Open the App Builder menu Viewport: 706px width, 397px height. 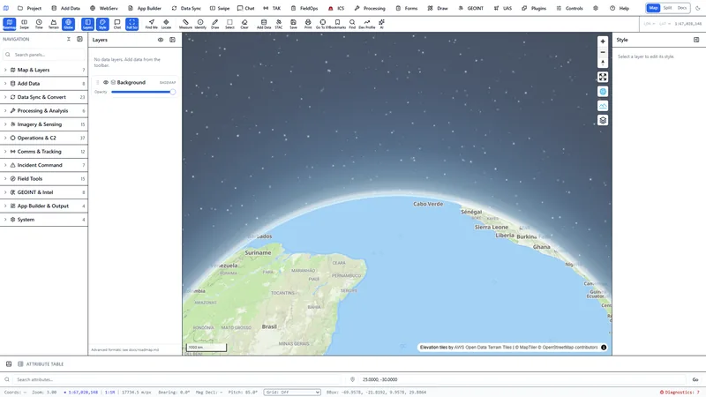tap(145, 8)
